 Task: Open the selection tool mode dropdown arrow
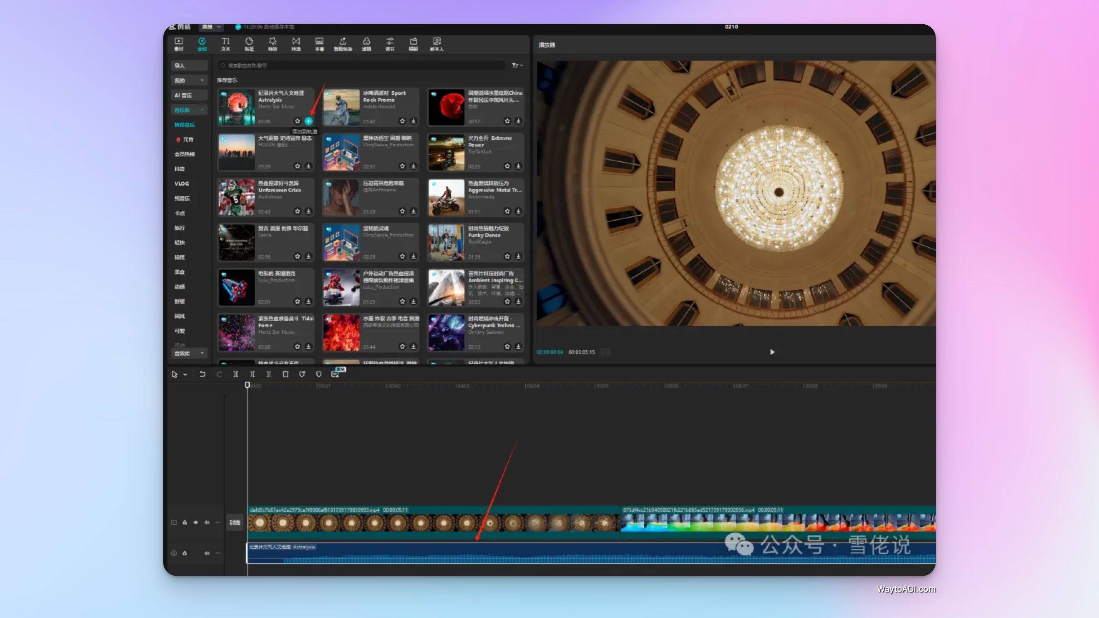[185, 374]
